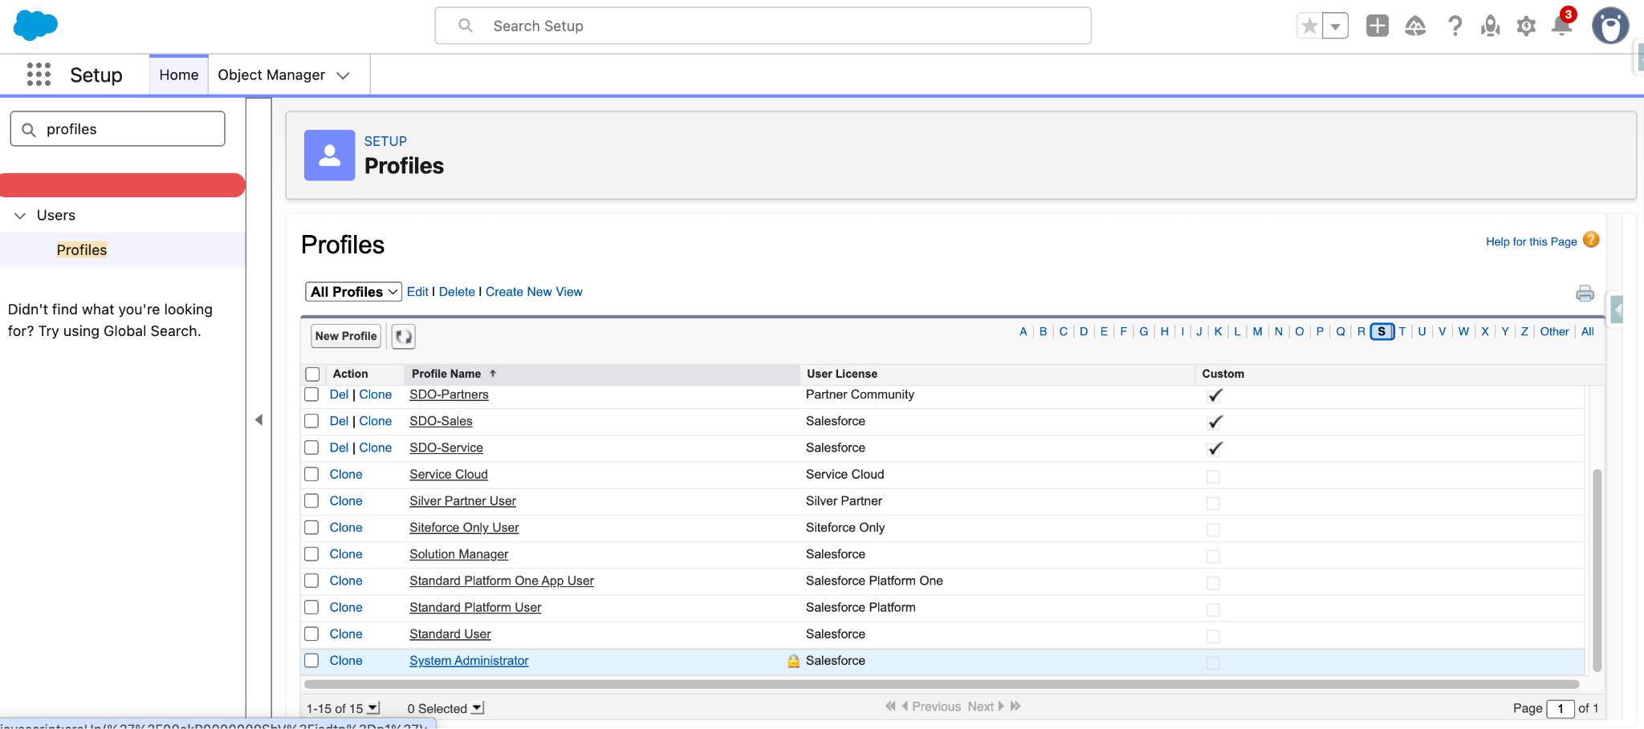Check the Service Cloud row checkbox
The image size is (1644, 729).
pos(311,474)
